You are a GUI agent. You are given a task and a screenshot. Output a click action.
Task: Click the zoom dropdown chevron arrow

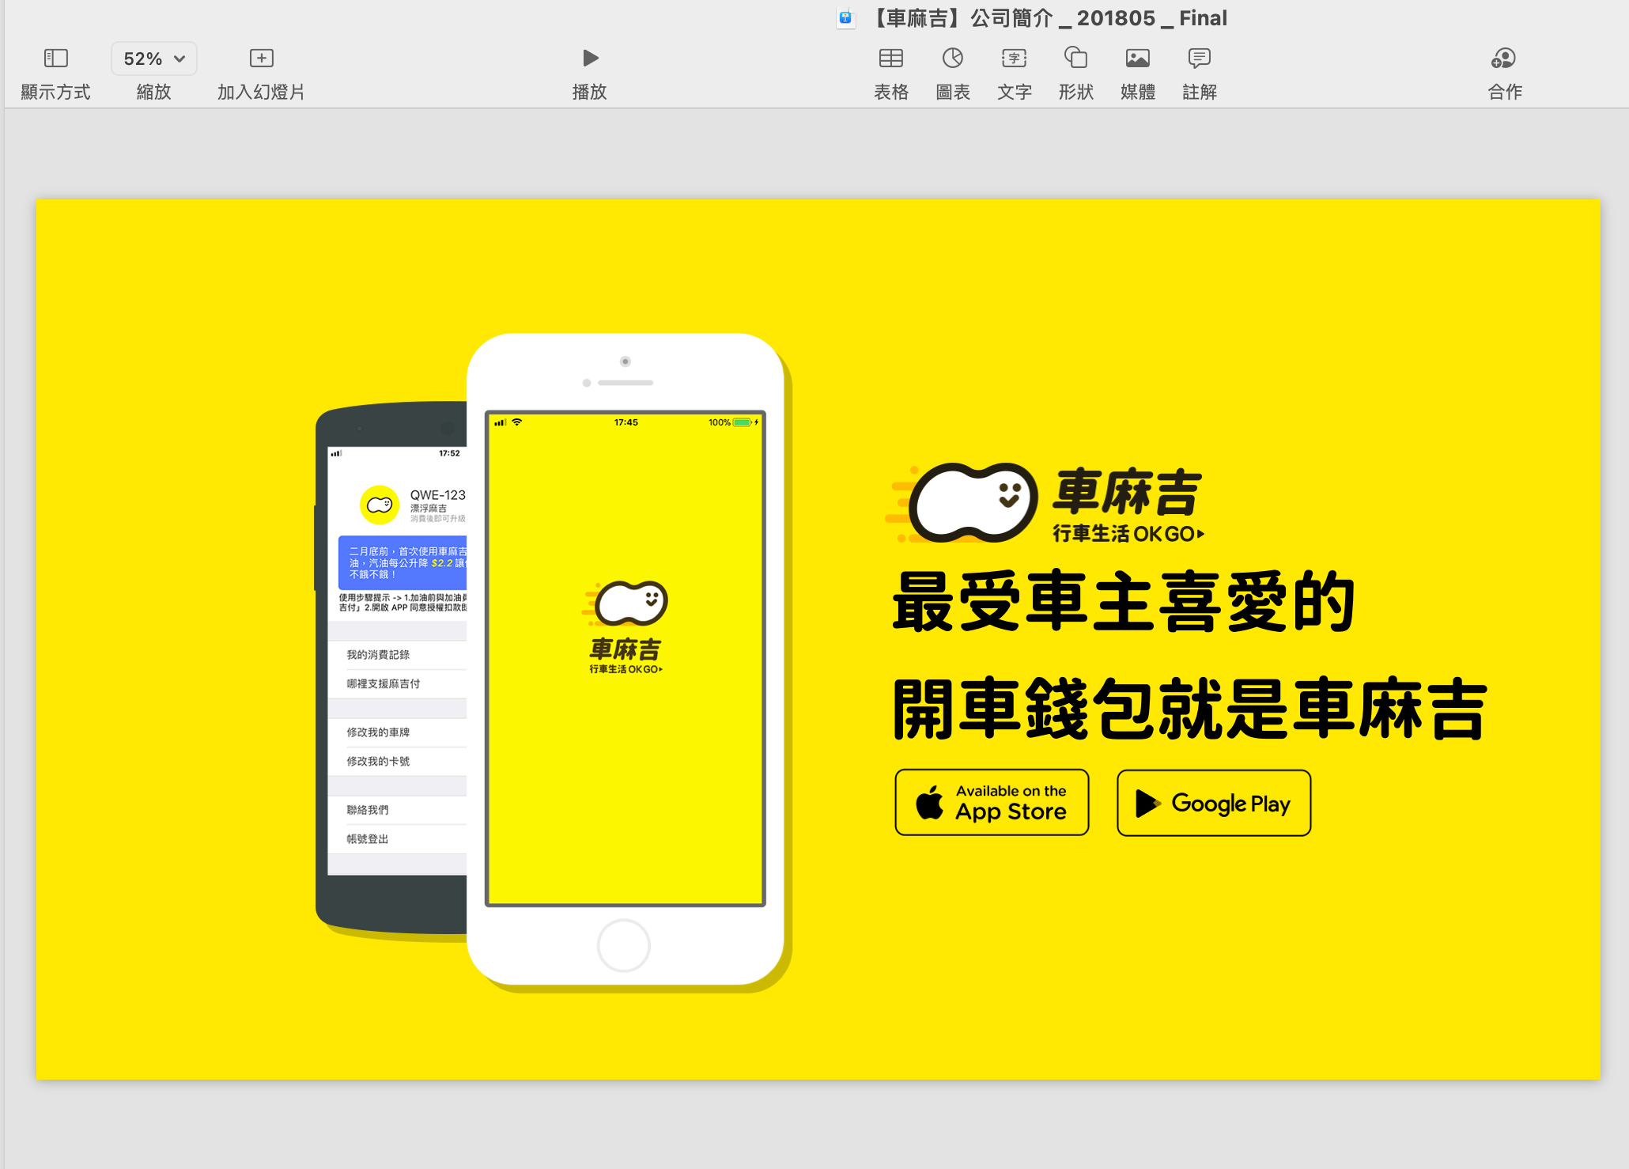(180, 59)
